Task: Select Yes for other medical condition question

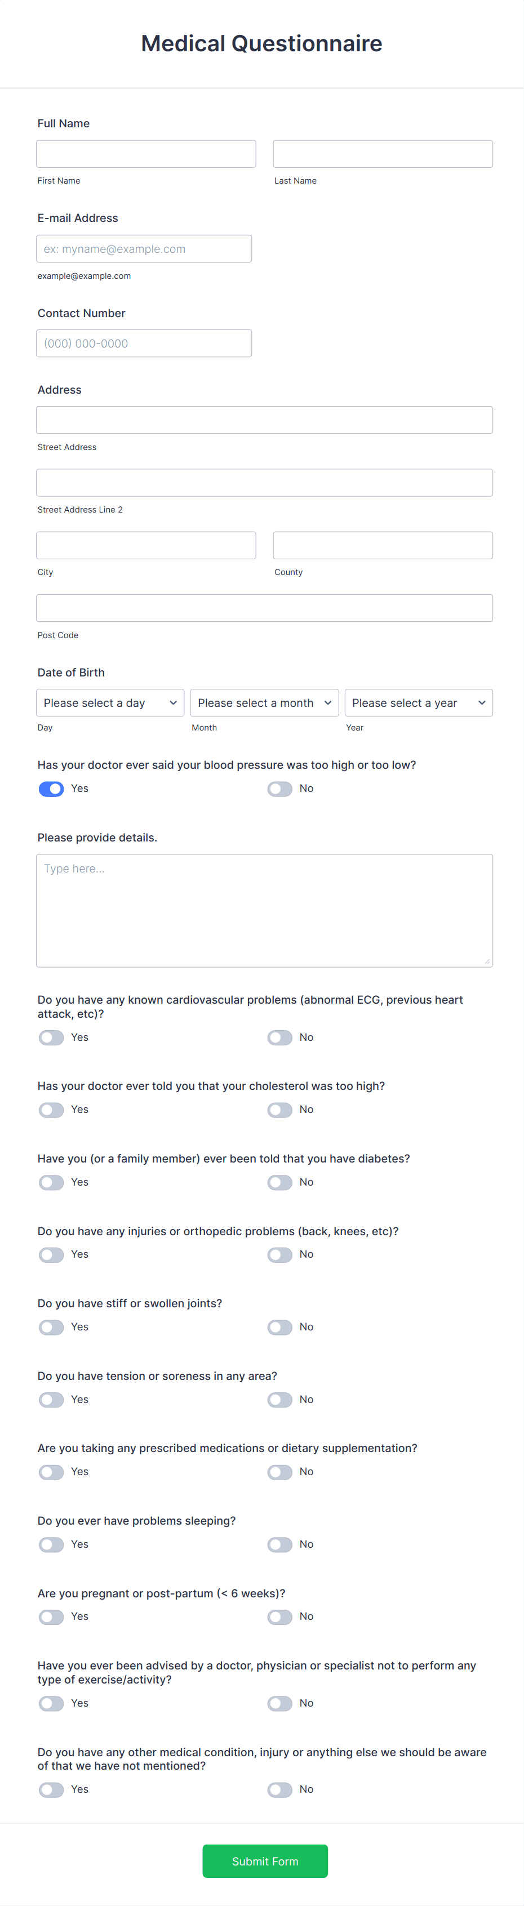Action: [51, 1789]
